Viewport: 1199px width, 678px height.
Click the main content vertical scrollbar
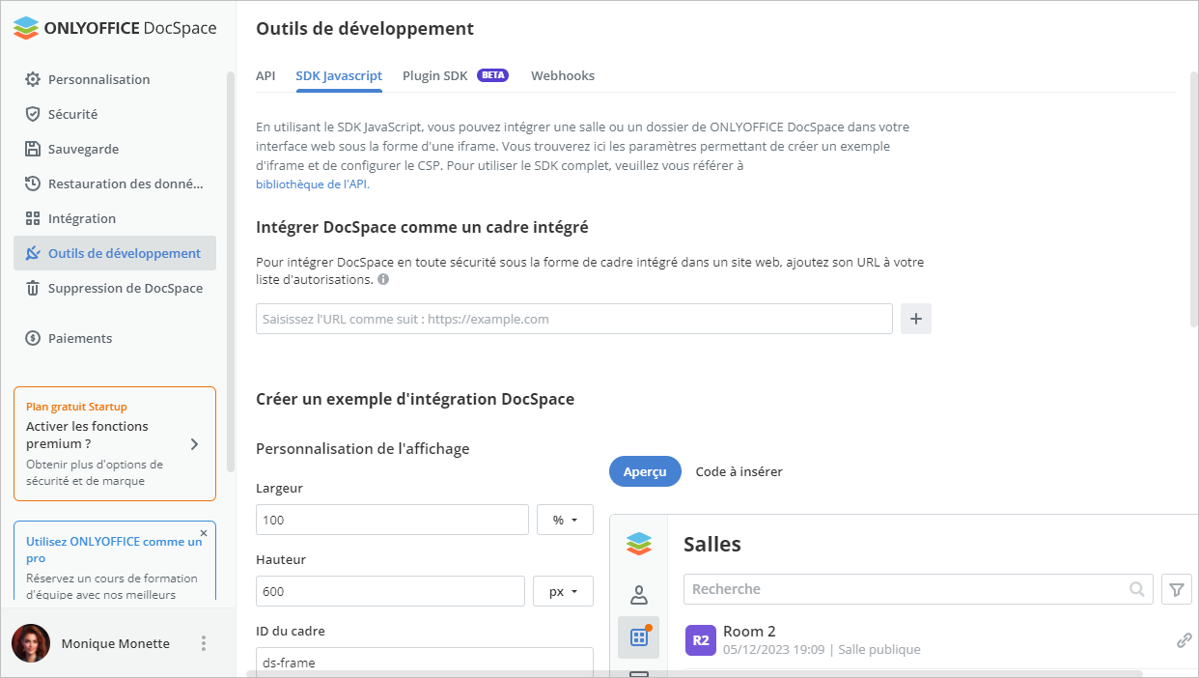click(1194, 198)
